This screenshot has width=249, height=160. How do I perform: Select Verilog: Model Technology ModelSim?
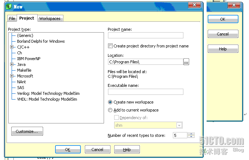[48, 93]
